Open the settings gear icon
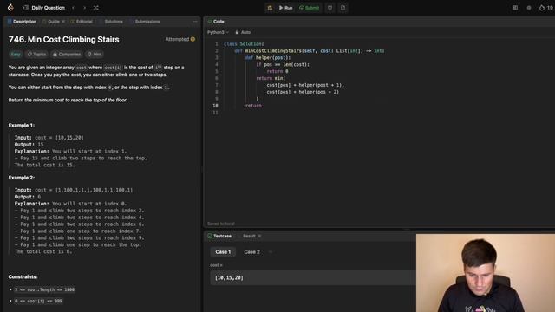Viewport: 555px width, 312px height. [x=529, y=8]
